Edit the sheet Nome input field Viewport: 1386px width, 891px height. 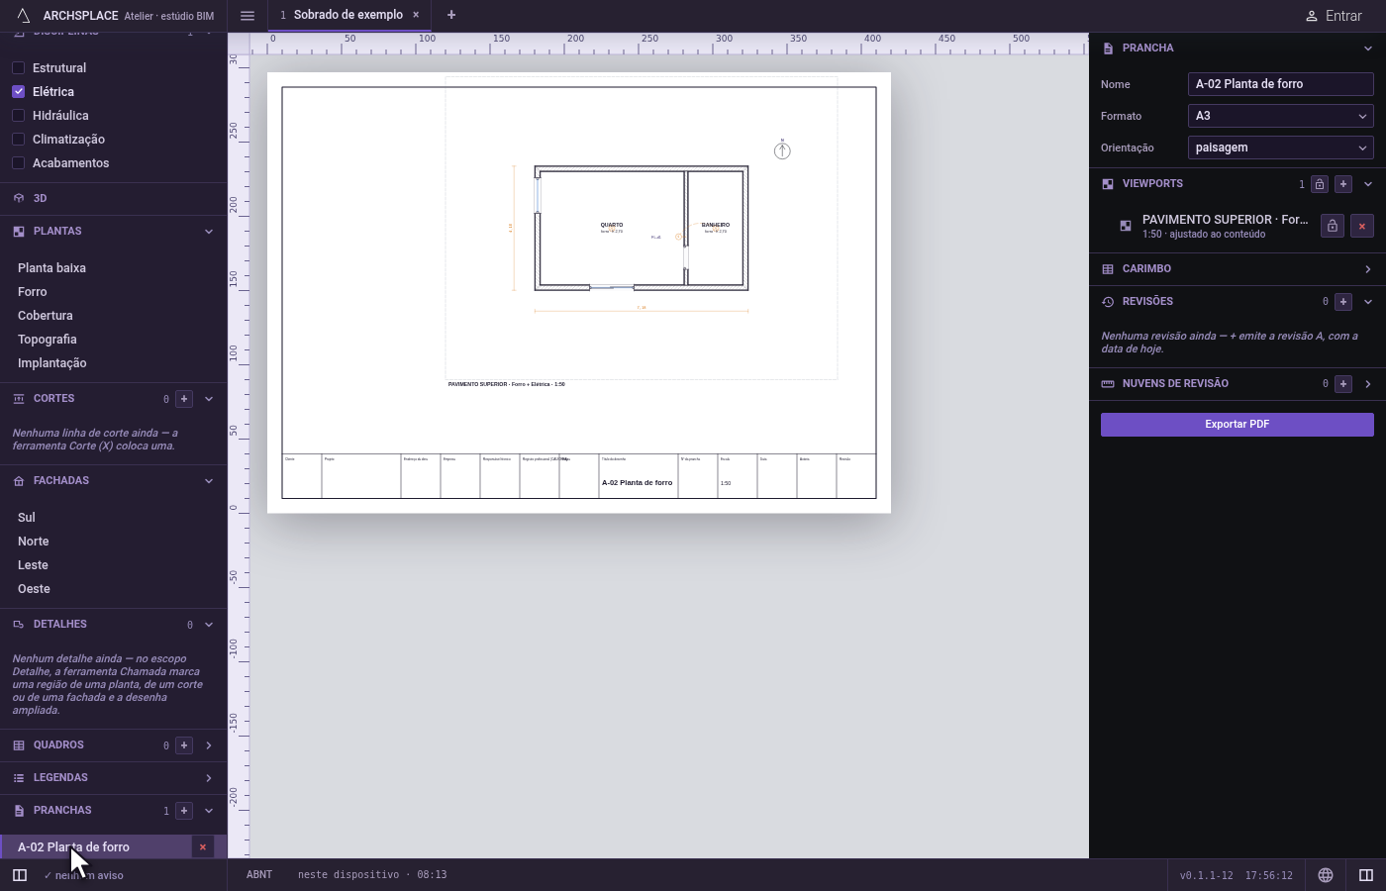tap(1280, 84)
